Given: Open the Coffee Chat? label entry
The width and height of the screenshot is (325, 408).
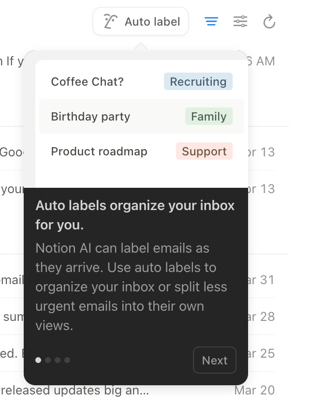Looking at the screenshot, I should click(x=88, y=81).
